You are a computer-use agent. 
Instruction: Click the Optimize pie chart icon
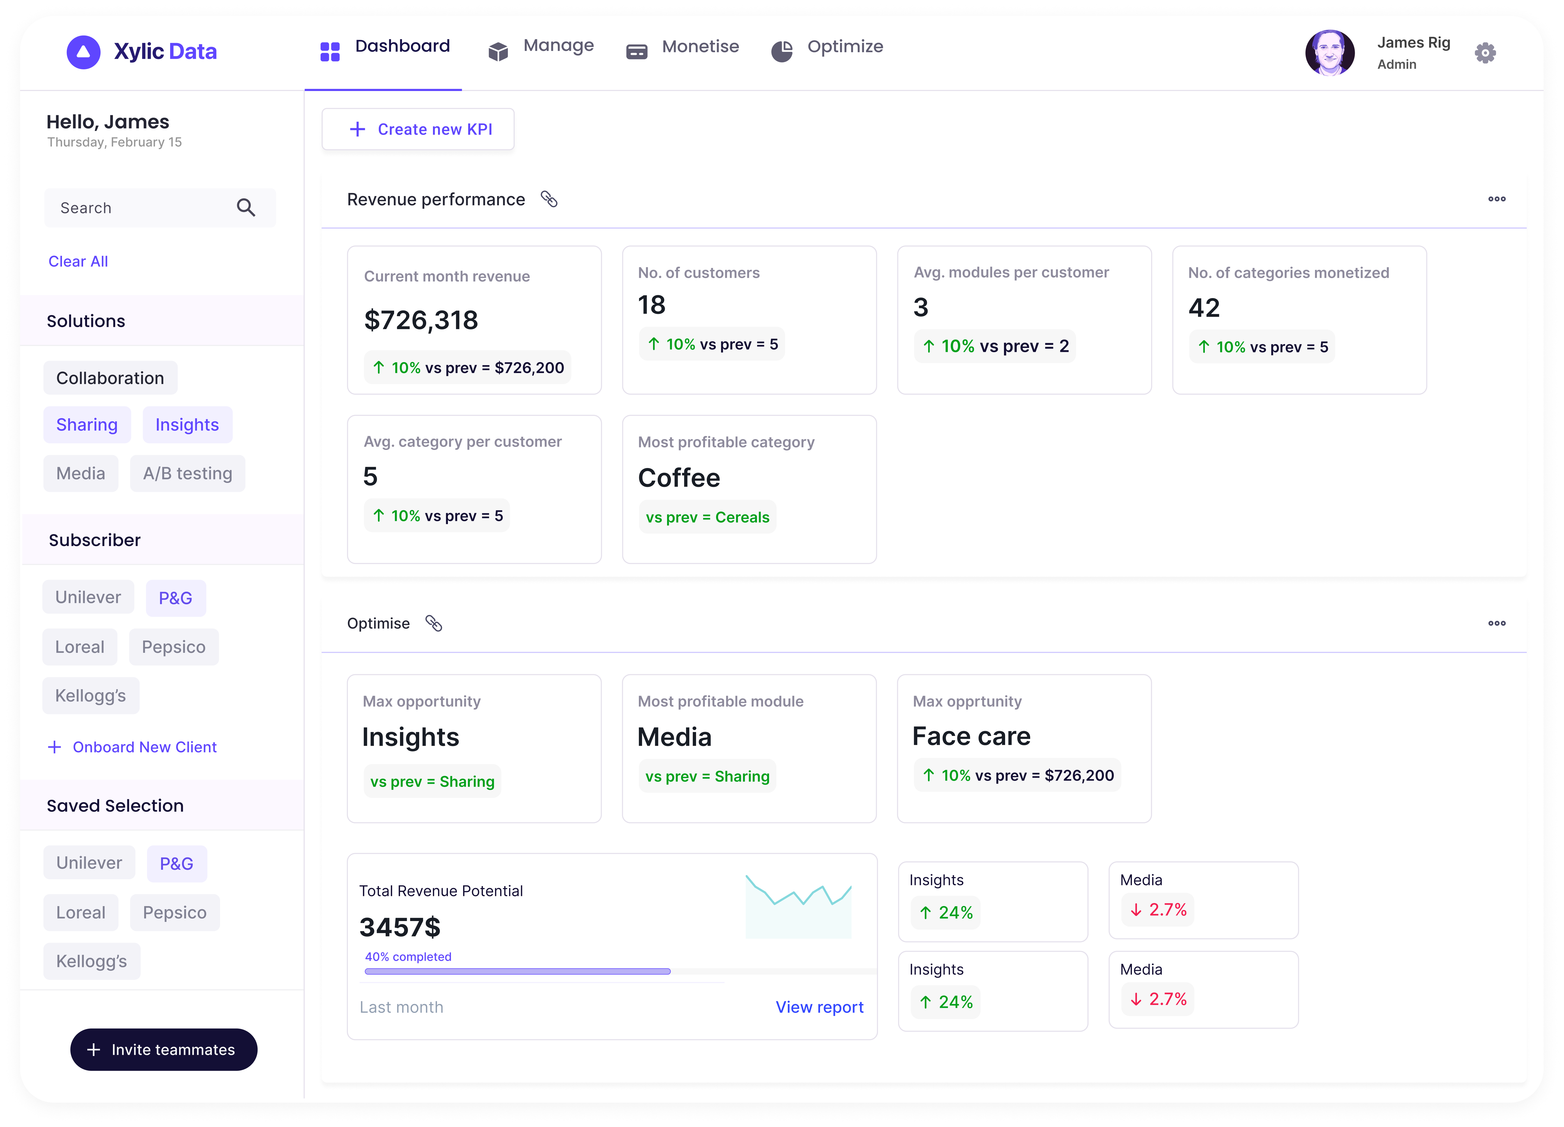click(781, 52)
